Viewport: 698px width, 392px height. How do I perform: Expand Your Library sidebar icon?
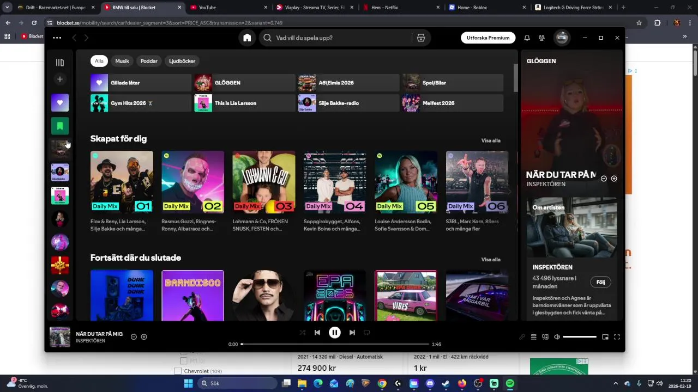tap(60, 63)
